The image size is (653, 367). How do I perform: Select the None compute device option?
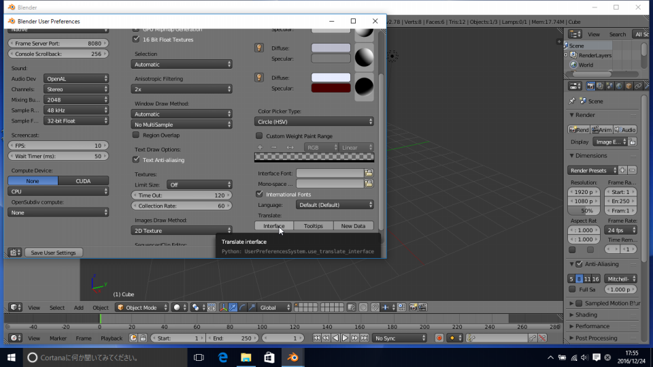click(33, 181)
